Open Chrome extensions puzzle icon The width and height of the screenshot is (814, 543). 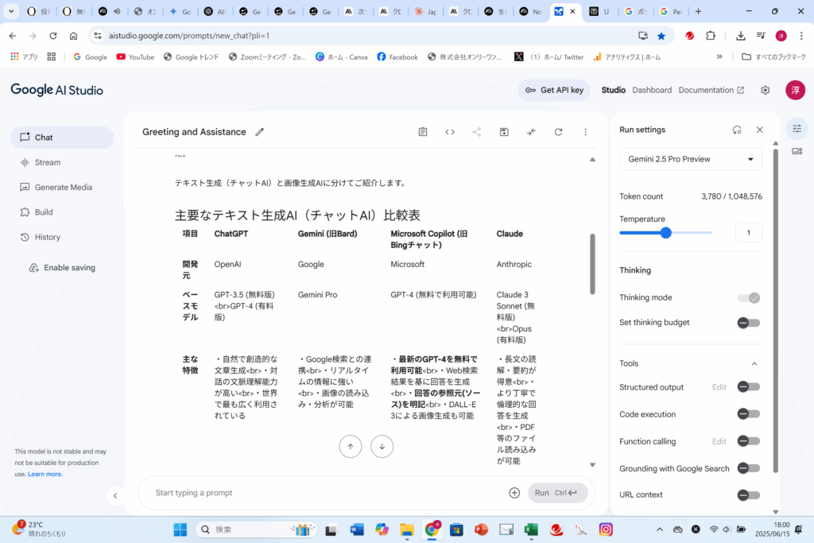pyautogui.click(x=711, y=36)
